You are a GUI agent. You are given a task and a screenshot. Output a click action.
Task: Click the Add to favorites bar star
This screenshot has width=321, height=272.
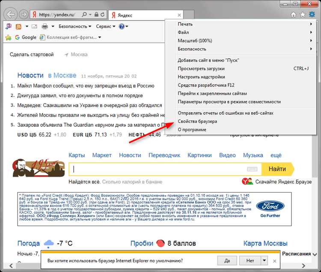[x=9, y=37]
